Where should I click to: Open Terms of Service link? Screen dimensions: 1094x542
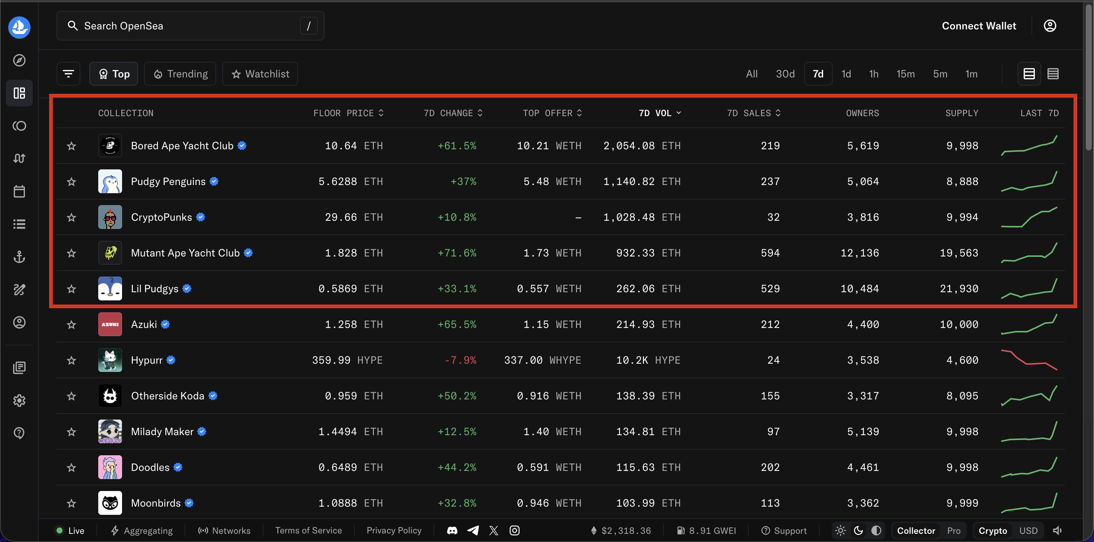[308, 530]
